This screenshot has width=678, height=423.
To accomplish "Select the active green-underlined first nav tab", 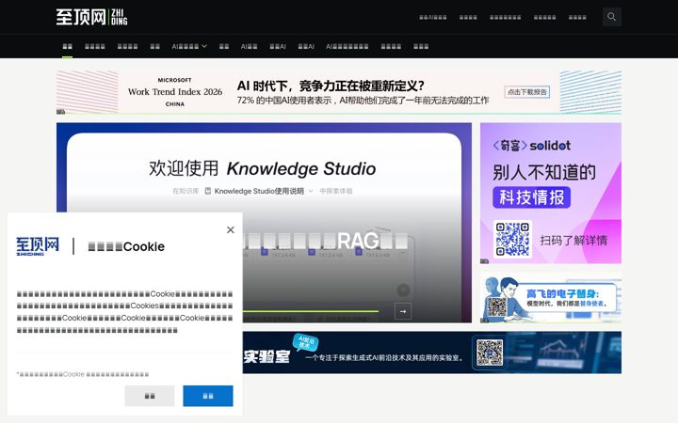I will [68, 46].
